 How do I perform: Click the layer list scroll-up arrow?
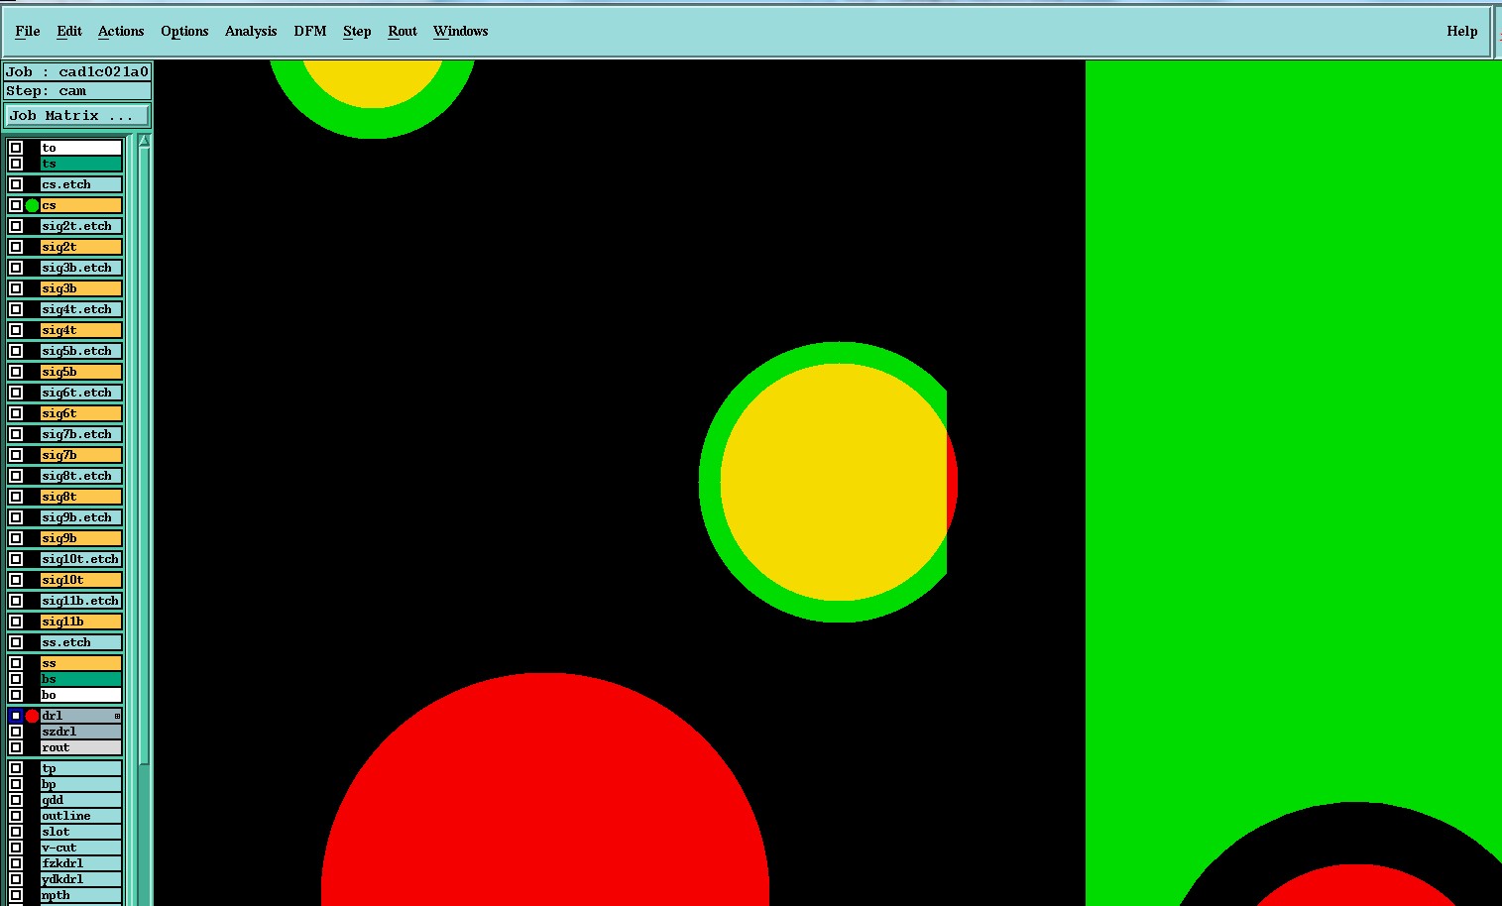(144, 141)
